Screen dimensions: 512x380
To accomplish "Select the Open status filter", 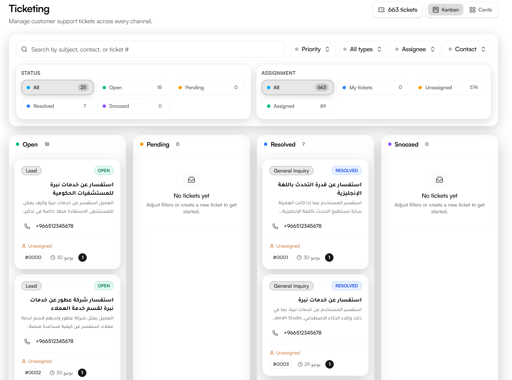I will [133, 88].
